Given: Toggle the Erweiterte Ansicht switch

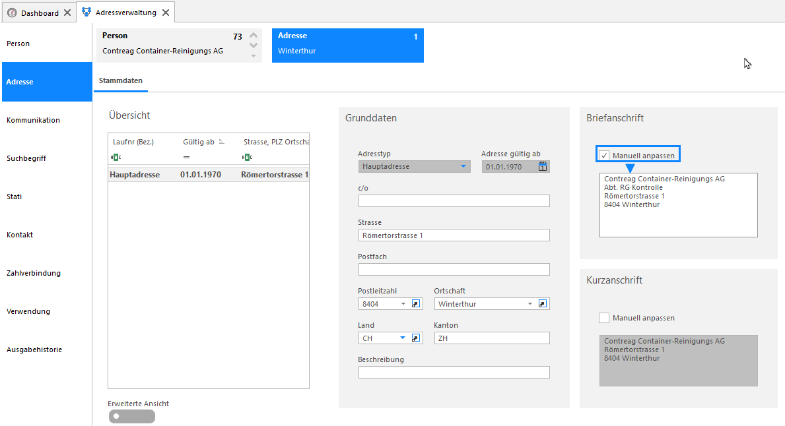Looking at the screenshot, I should (131, 416).
